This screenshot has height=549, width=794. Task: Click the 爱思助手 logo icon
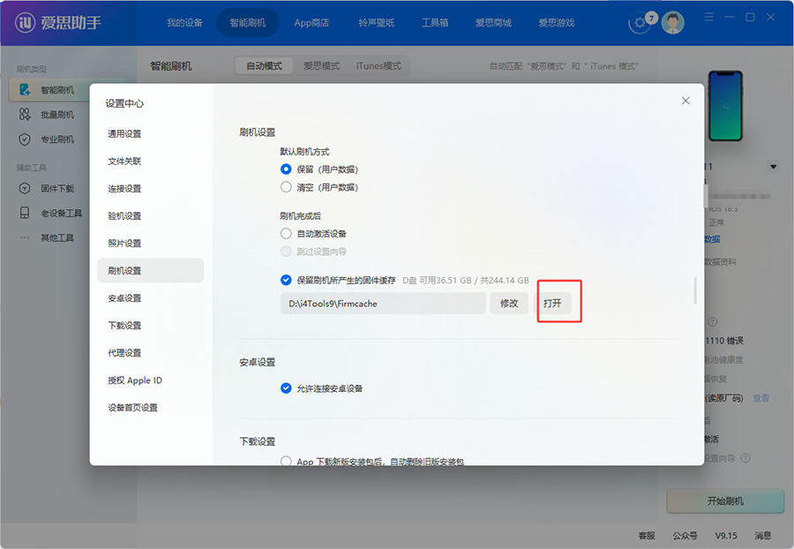25,22
